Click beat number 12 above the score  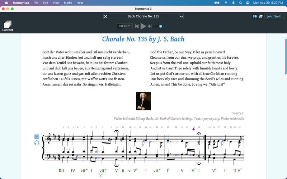click(130, 127)
